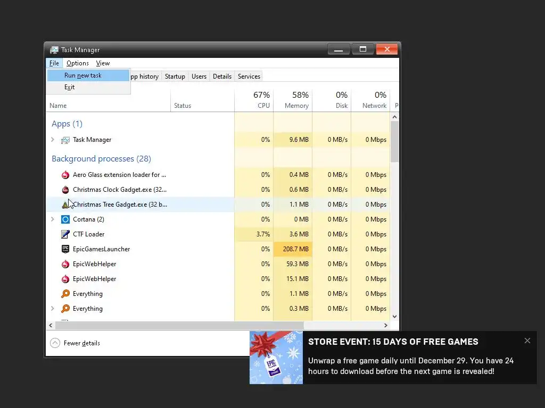This screenshot has width=545, height=408.
Task: Switch to the App history tab
Action: [x=144, y=76]
